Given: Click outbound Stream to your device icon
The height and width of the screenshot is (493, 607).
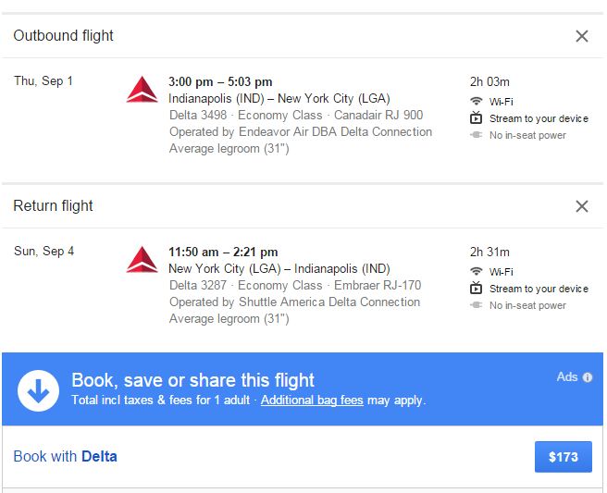Looking at the screenshot, I should [x=477, y=118].
